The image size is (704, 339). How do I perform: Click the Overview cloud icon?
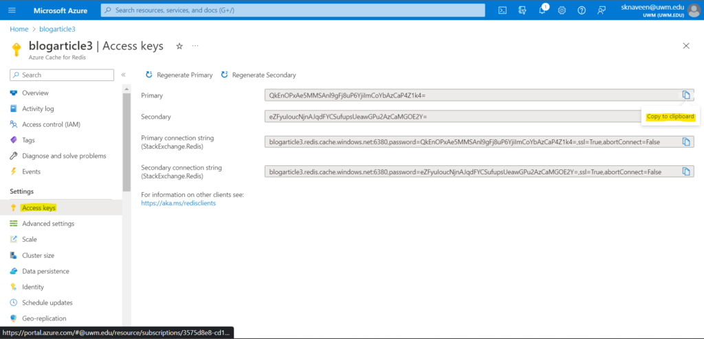pyautogui.click(x=14, y=93)
